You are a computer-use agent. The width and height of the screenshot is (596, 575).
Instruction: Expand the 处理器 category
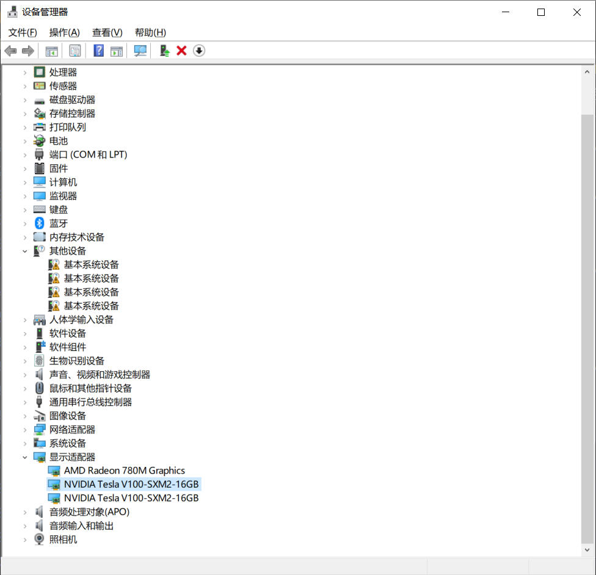pos(25,72)
